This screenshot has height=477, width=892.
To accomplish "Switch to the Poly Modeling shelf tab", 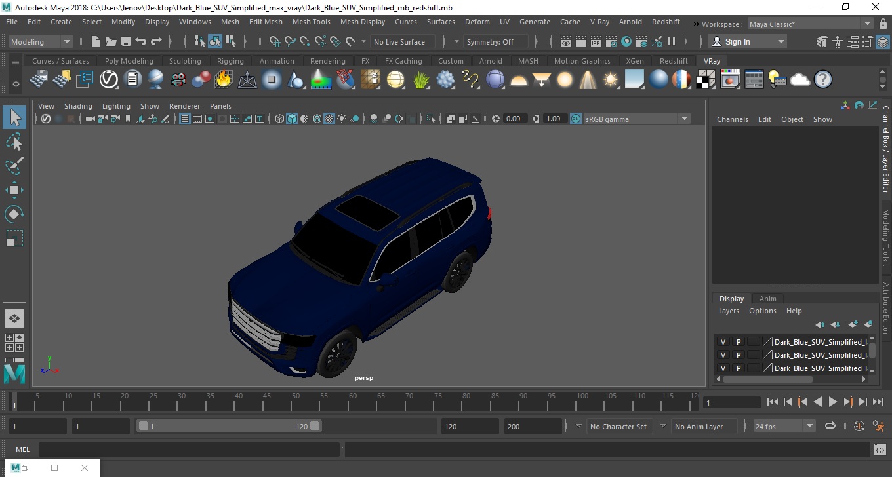I will coord(129,61).
